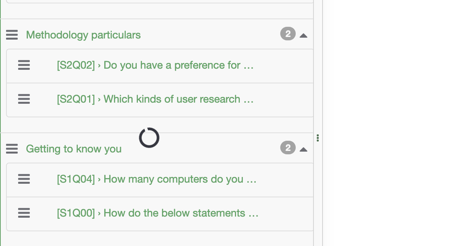Click question count badge on Getting to know you
457x246 pixels.
[288, 148]
